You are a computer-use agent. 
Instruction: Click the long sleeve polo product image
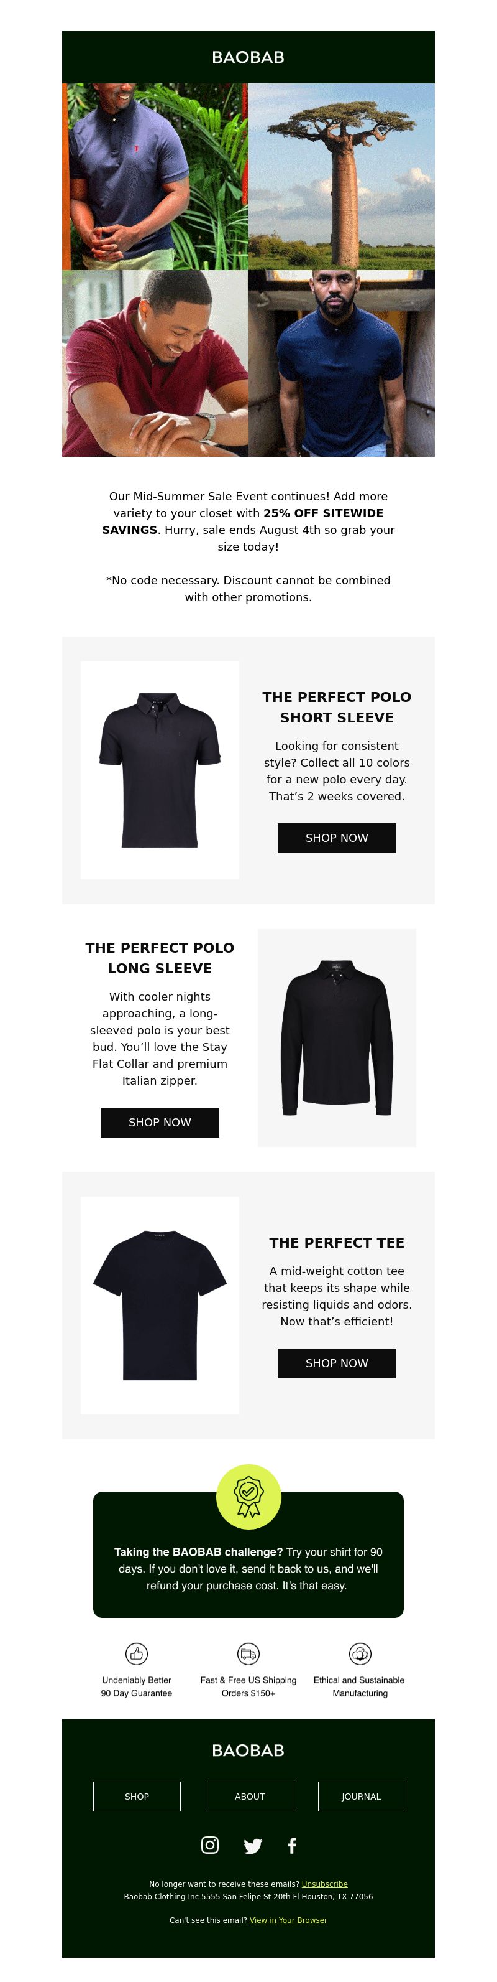coord(337,1038)
